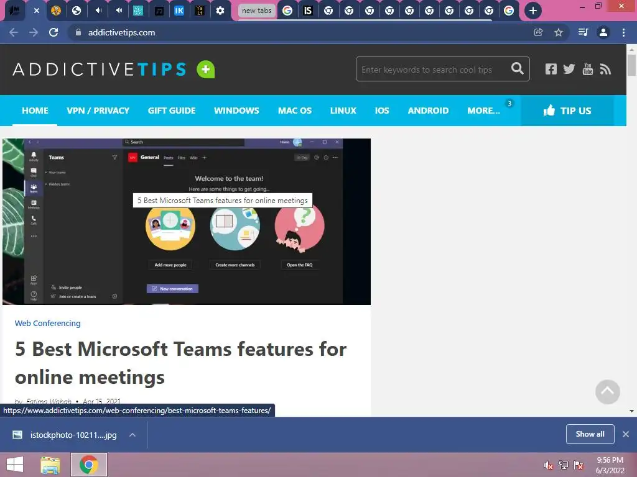Close the active addictivetips browser tab

click(37, 11)
